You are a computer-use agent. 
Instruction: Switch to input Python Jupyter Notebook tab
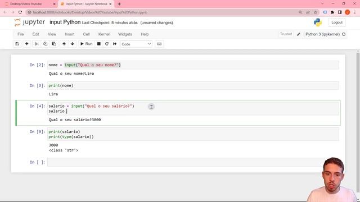(x=87, y=4)
